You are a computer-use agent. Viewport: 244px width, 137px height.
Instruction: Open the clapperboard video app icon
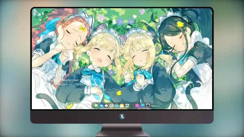tap(116, 106)
